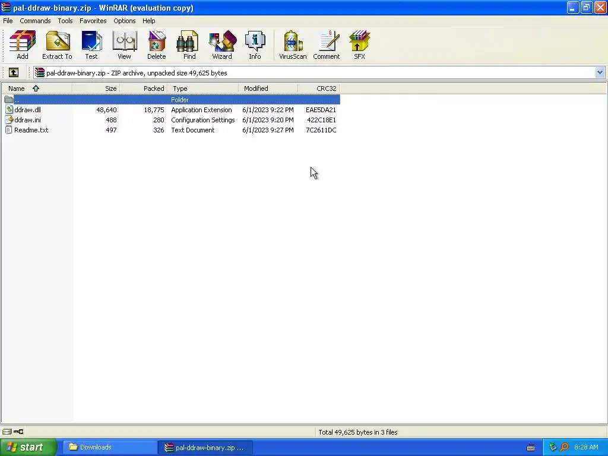Sort by the Size column header
The height and width of the screenshot is (456, 608).
96,88
